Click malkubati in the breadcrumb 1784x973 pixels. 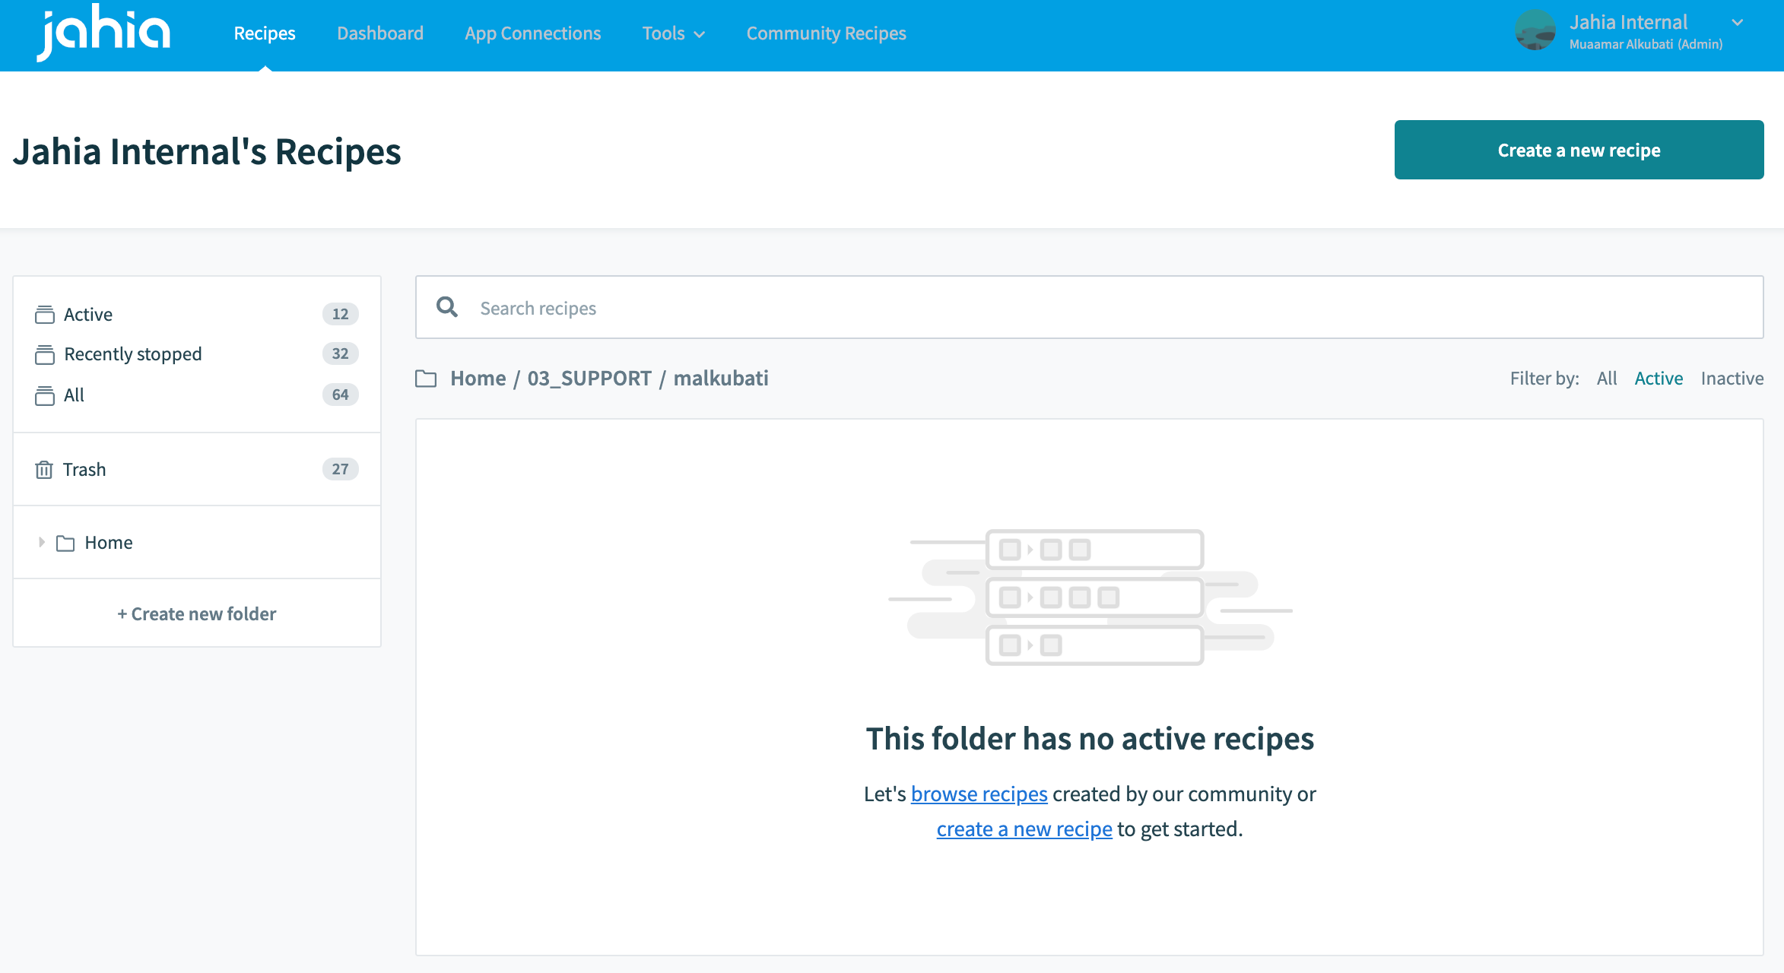[x=721, y=378]
